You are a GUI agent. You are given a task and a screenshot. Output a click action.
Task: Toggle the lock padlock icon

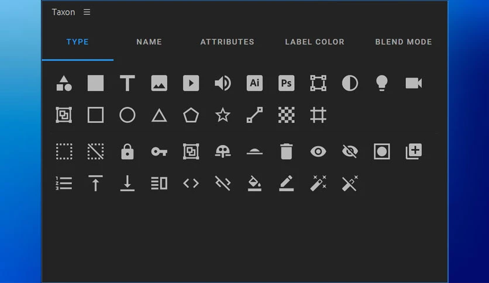[x=128, y=151]
